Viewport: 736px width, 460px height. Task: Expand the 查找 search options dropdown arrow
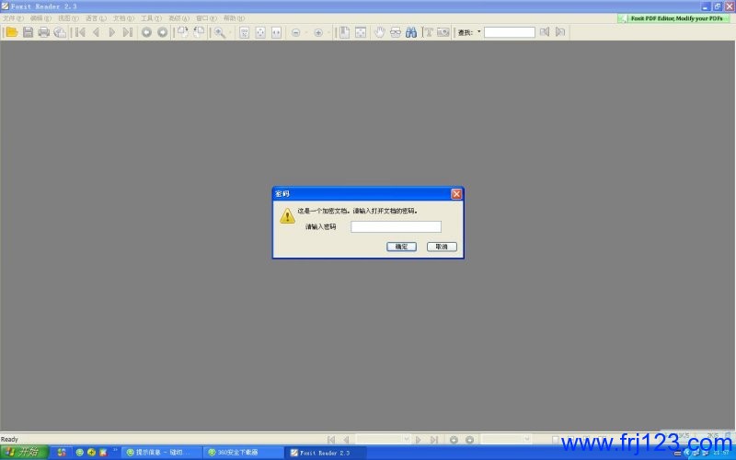pos(479,32)
